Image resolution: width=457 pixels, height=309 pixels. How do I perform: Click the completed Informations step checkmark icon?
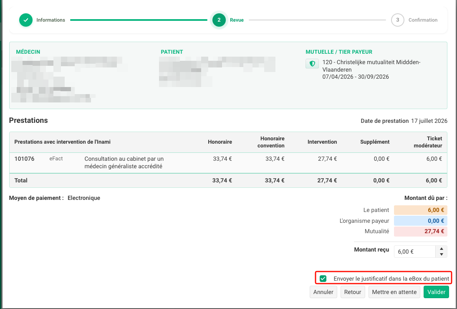pos(26,20)
